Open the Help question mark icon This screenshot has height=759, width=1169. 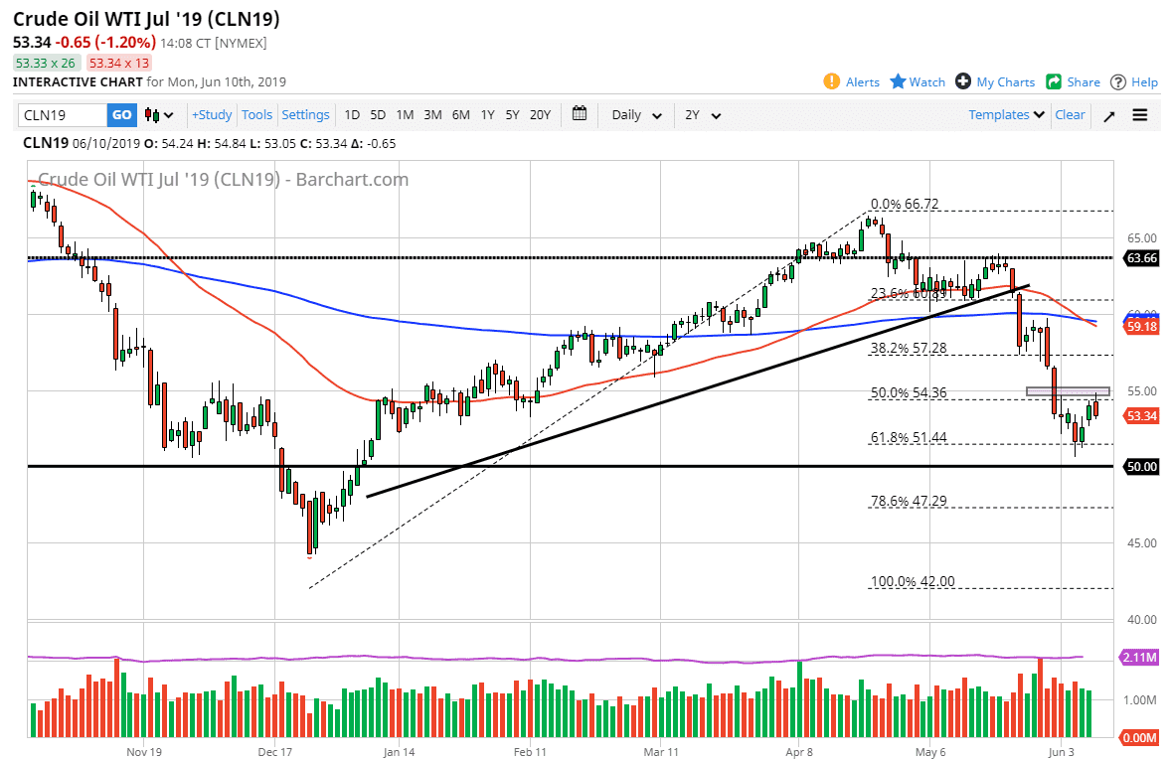coord(1118,81)
